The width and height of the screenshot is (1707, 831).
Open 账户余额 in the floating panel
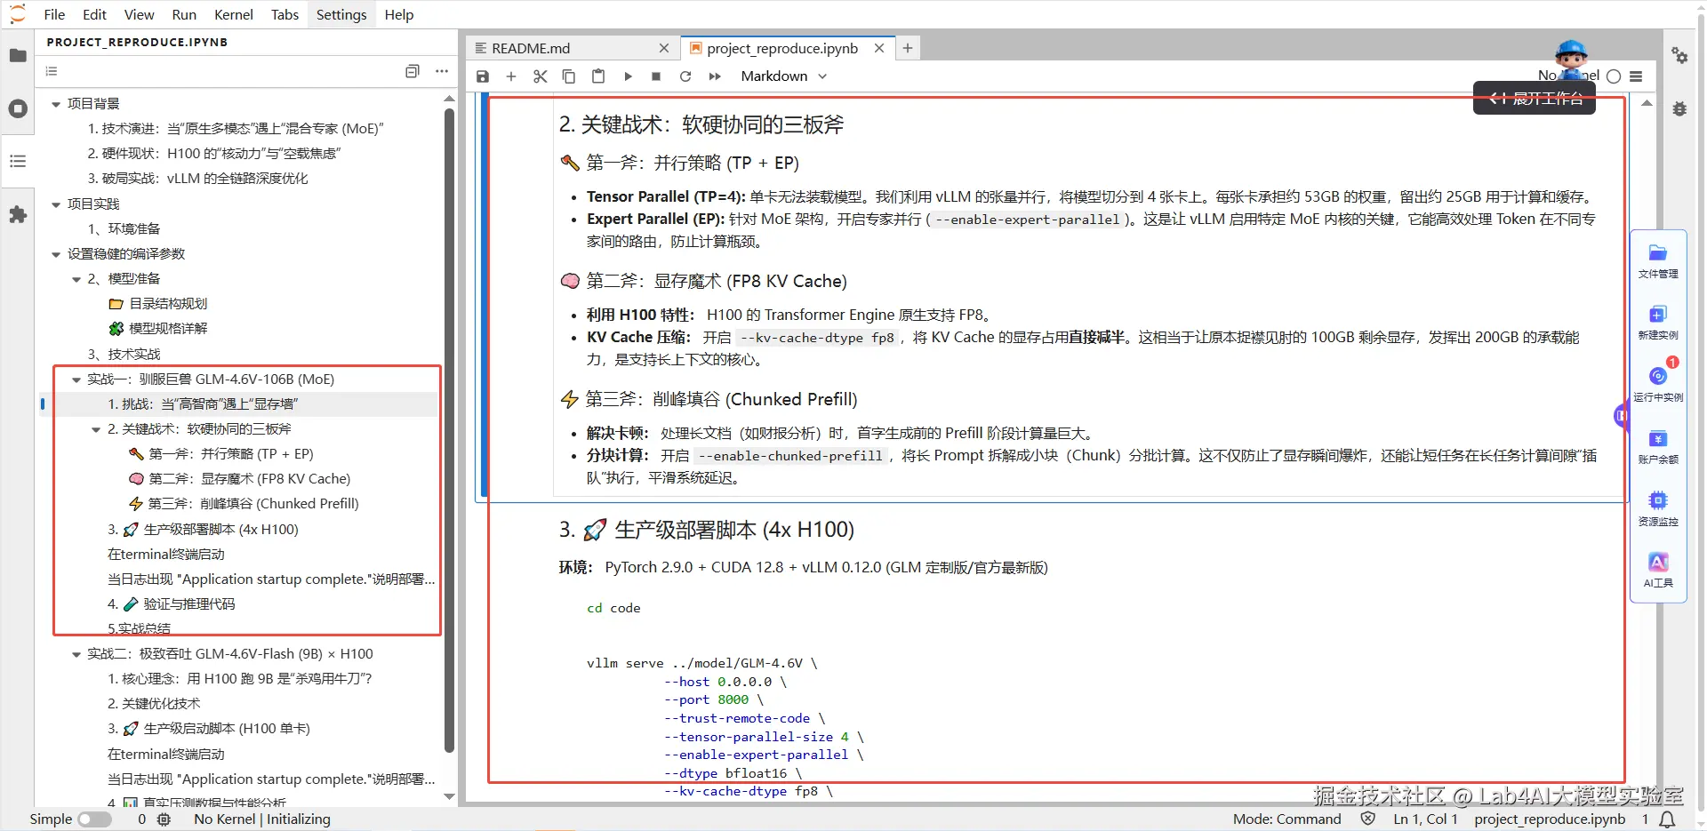click(1658, 447)
